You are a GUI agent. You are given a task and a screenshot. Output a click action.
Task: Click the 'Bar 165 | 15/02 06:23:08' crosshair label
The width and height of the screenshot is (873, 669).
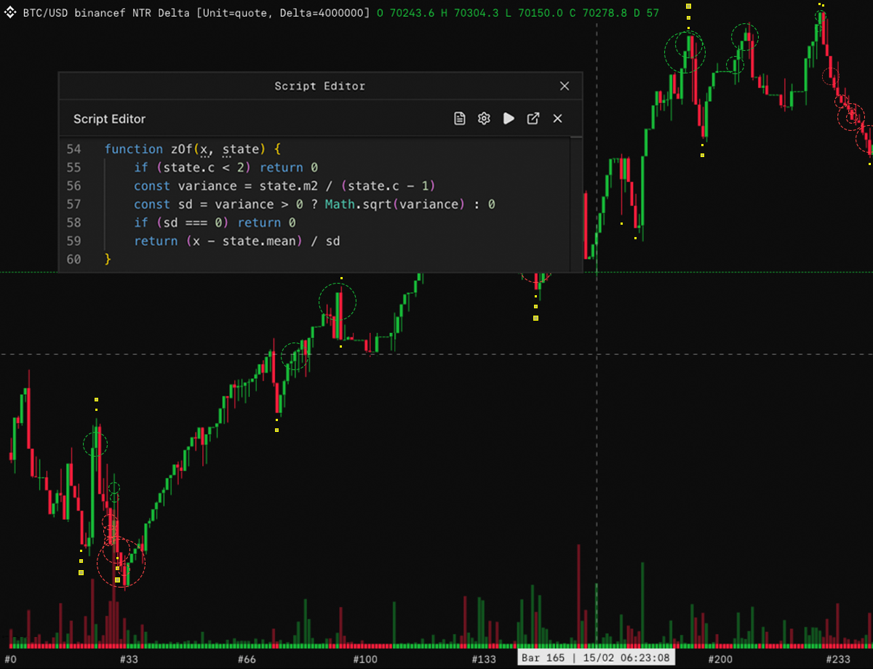597,658
